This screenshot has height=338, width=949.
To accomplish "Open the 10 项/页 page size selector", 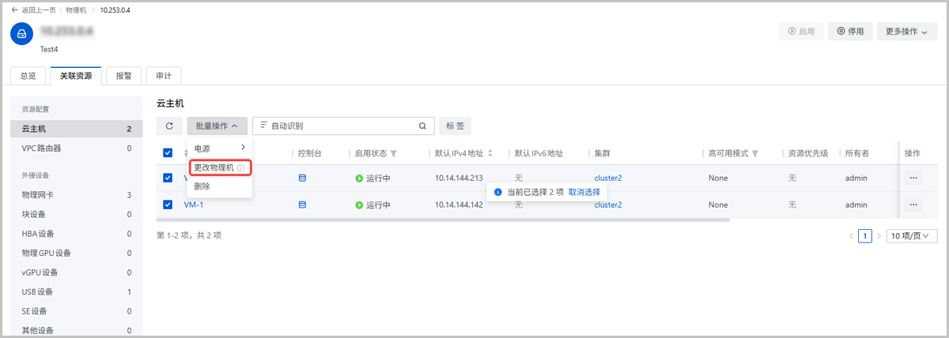I will (x=909, y=235).
